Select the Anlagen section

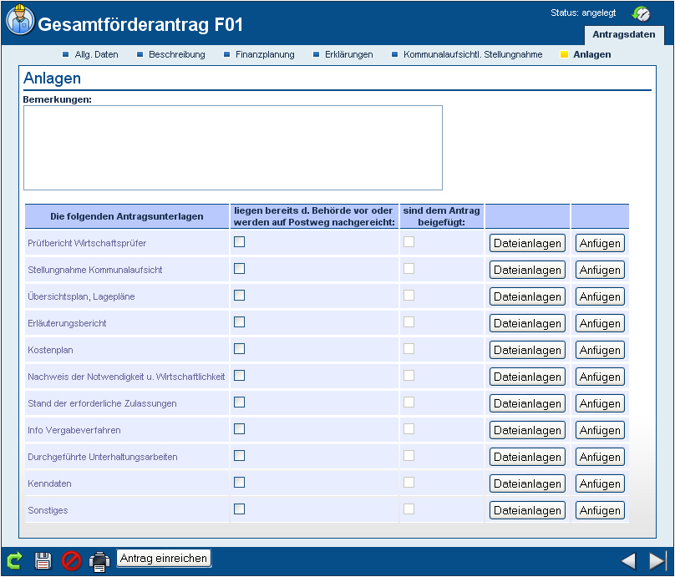click(592, 54)
